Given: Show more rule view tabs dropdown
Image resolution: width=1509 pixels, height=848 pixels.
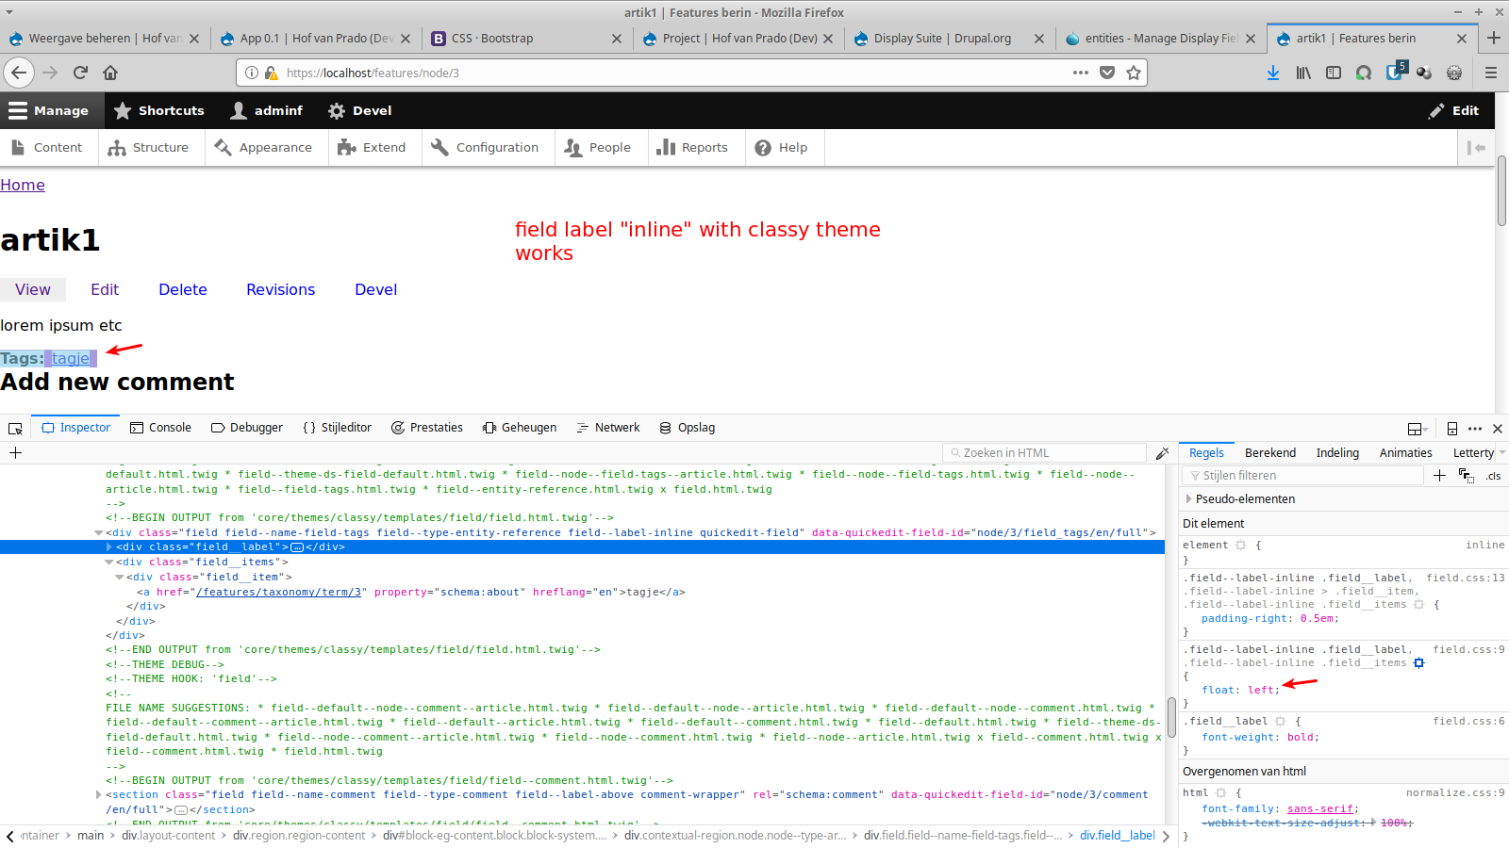Looking at the screenshot, I should [1501, 453].
